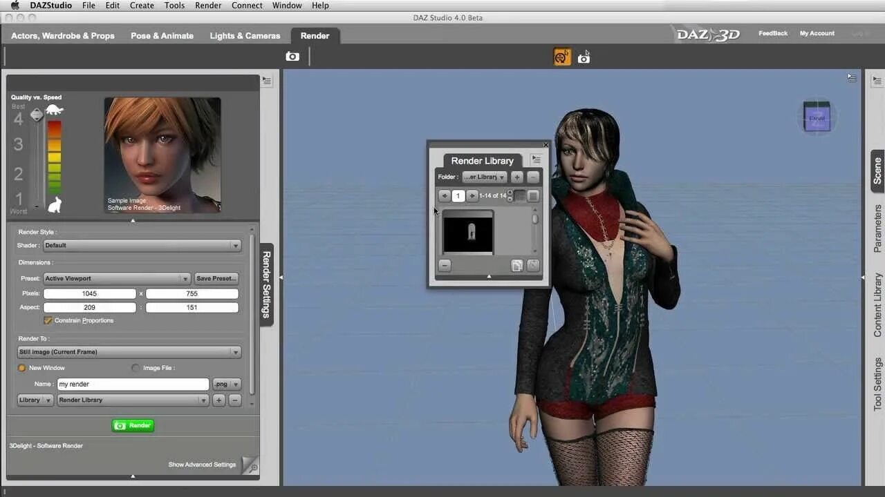Screen dimensions: 885x497
Task: Click the view cube in the viewport
Action: [817, 117]
